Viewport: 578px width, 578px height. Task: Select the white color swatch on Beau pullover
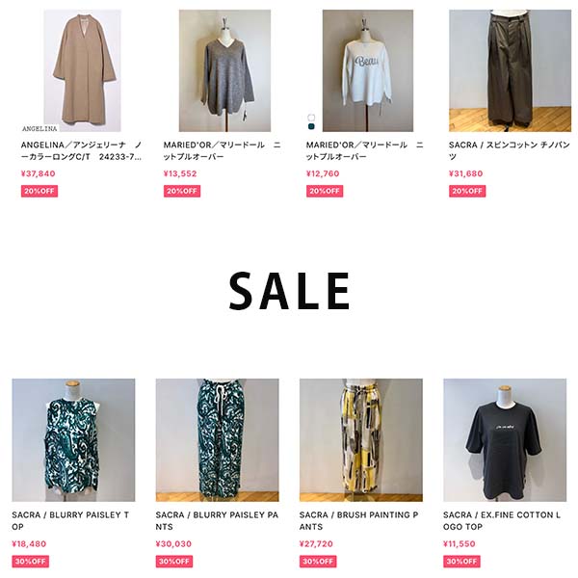(311, 118)
